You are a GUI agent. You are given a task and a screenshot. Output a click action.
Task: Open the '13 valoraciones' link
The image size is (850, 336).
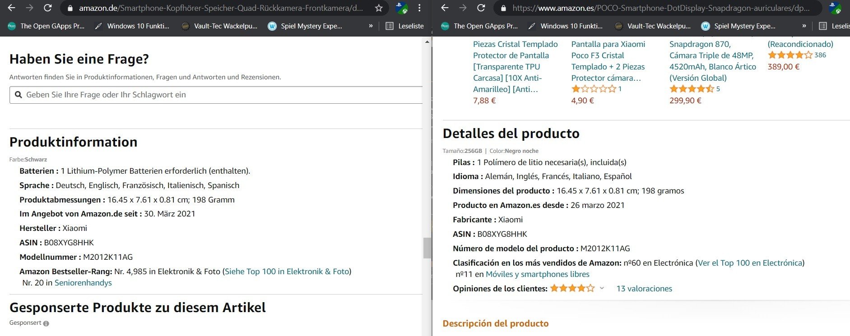644,289
